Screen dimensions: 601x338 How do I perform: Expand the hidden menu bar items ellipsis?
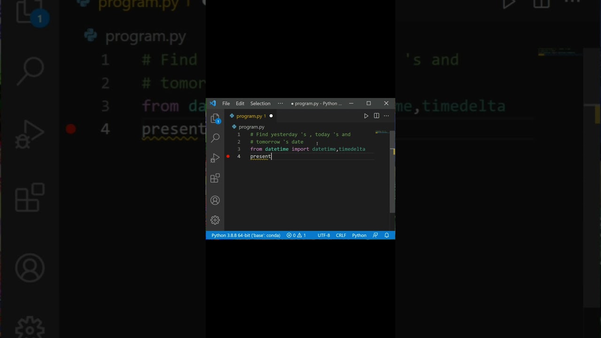click(280, 103)
